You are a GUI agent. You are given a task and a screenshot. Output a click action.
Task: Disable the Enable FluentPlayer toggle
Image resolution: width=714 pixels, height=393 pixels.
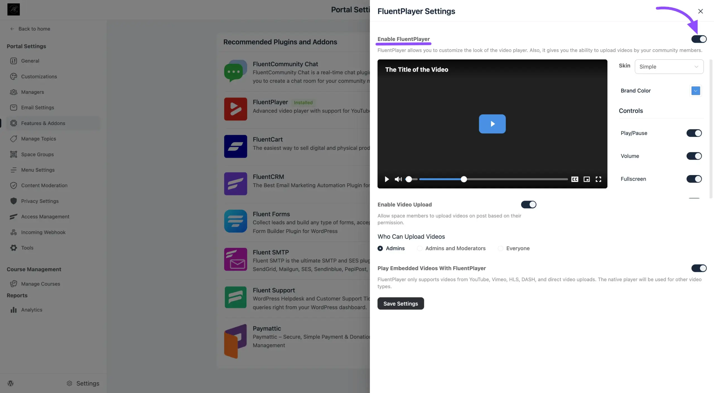tap(699, 39)
